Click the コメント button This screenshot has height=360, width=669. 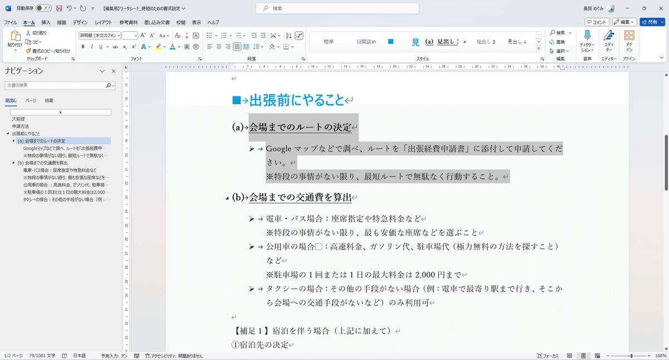click(x=597, y=22)
